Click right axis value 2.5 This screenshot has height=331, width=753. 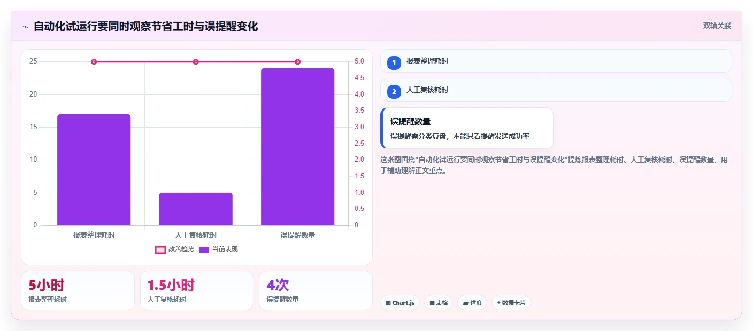[x=359, y=144]
